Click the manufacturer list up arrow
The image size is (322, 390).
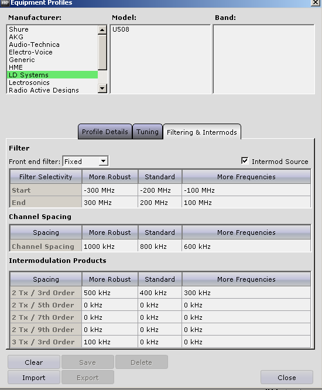pos(102,30)
